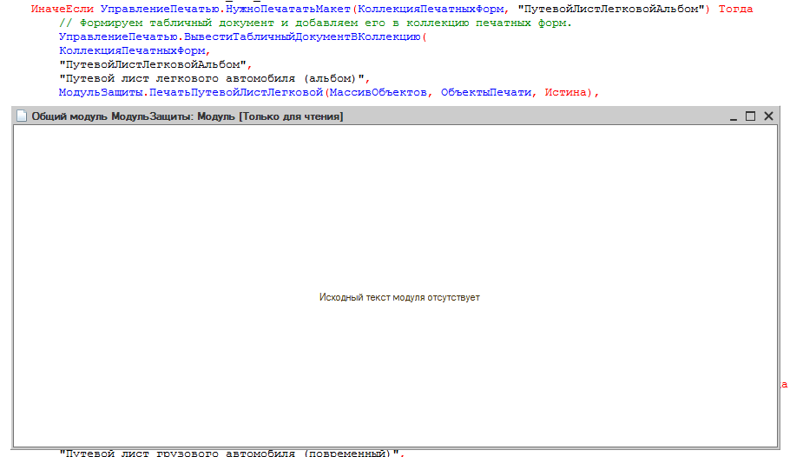Maximize the МодульЗащиты module window

[x=750, y=116]
